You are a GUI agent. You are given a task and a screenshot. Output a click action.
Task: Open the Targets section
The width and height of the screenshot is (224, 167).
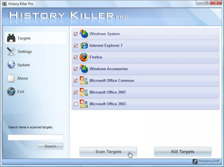click(36, 38)
